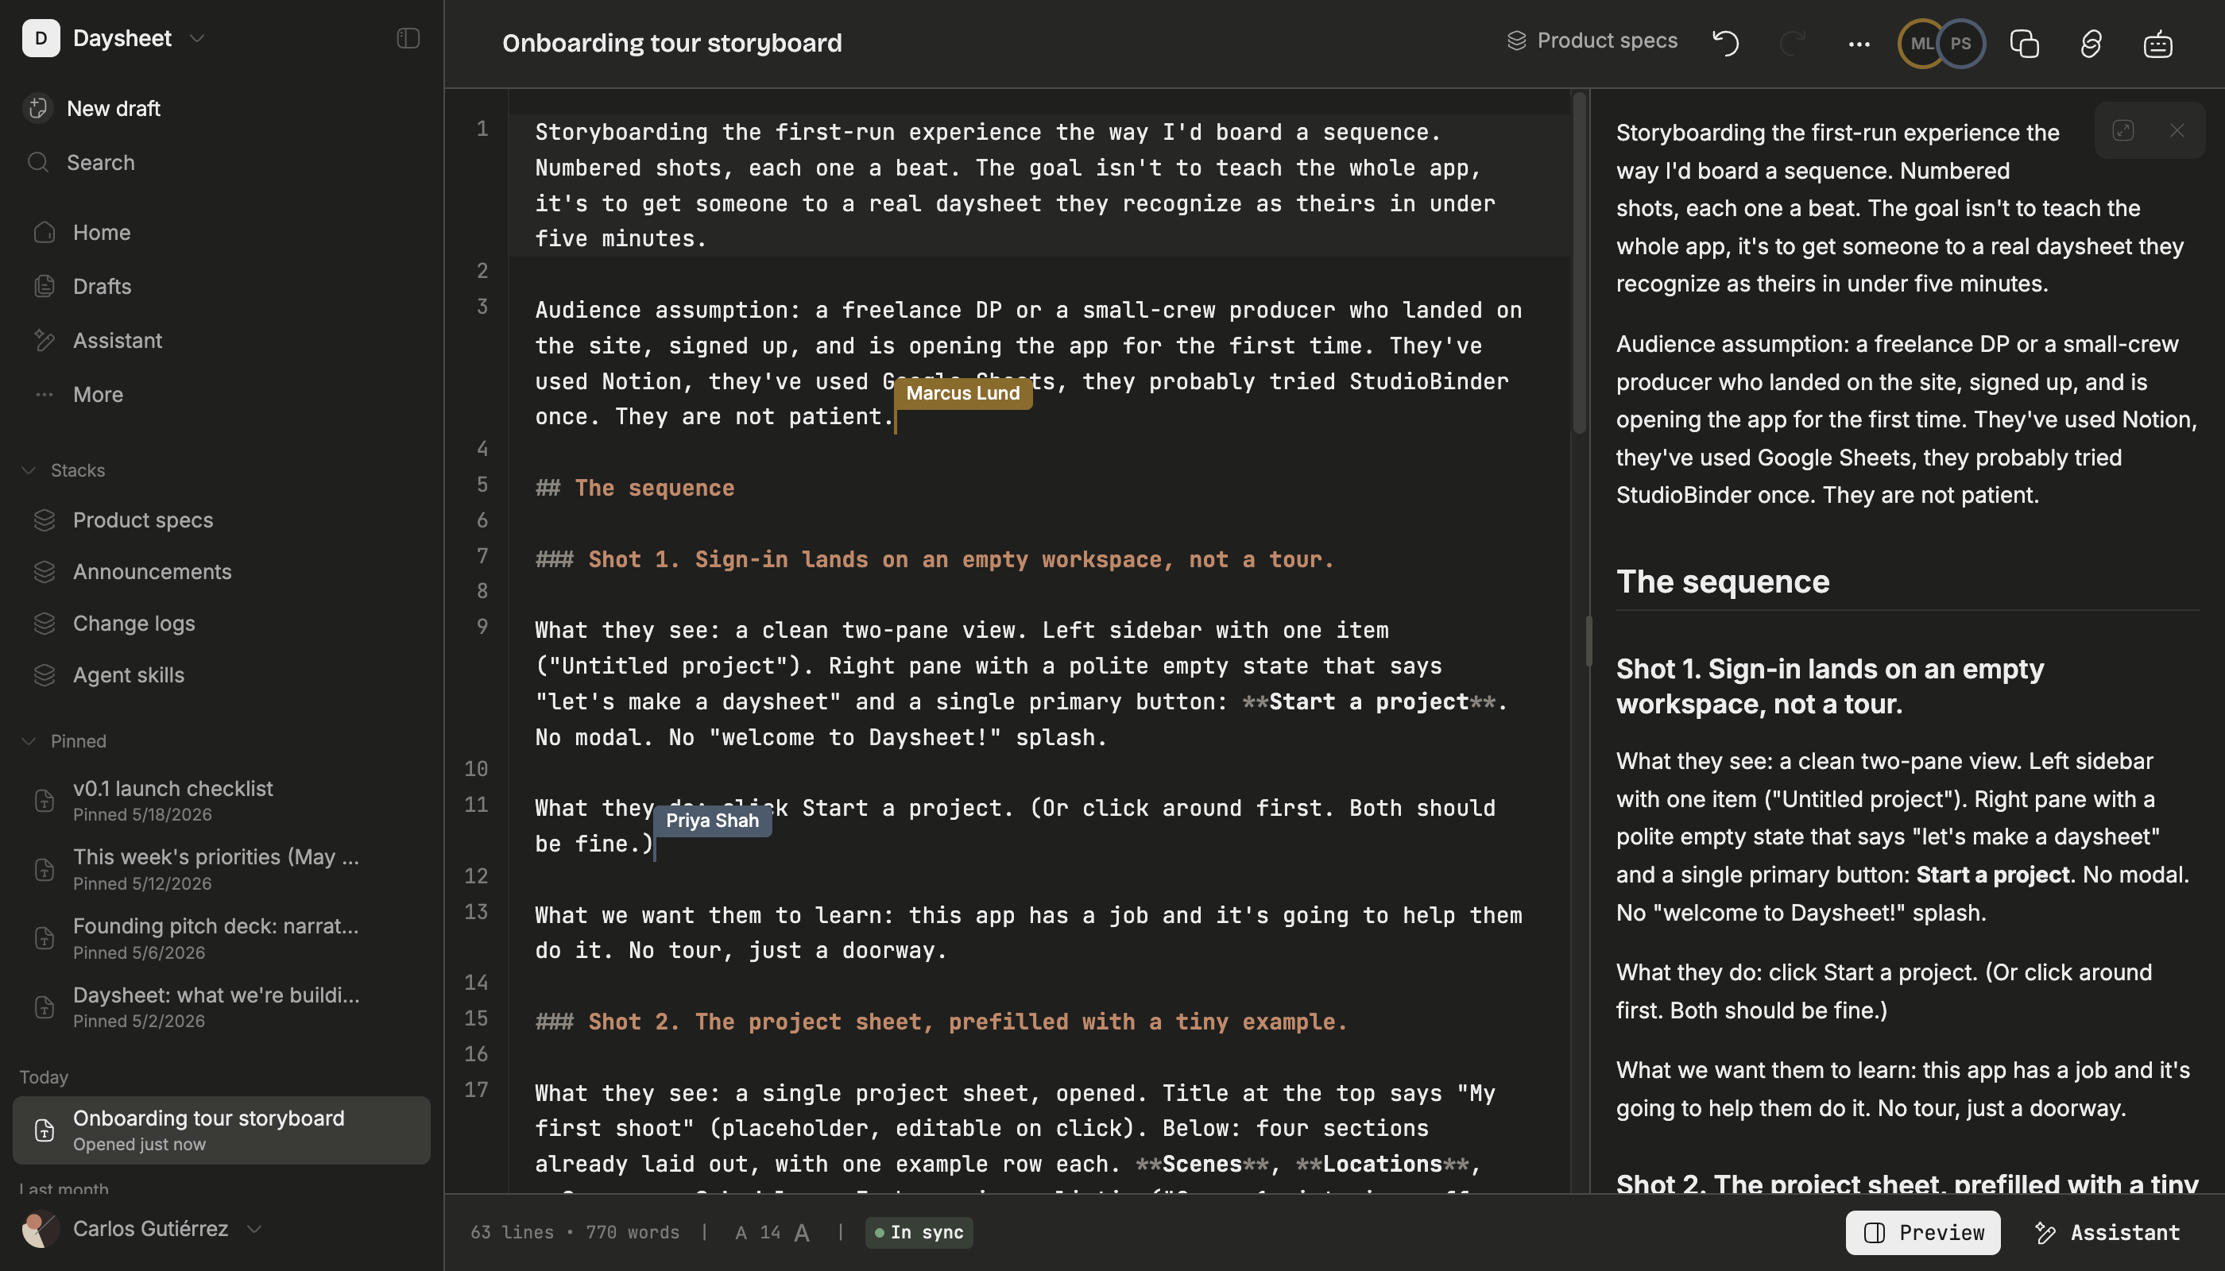The height and width of the screenshot is (1271, 2225).
Task: Click the document title Onboarding tour storyboard
Action: pyautogui.click(x=671, y=43)
